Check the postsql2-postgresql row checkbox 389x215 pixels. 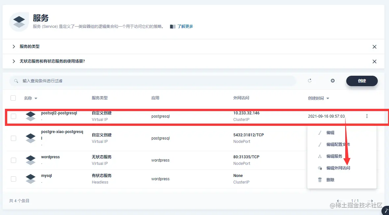(x=13, y=116)
